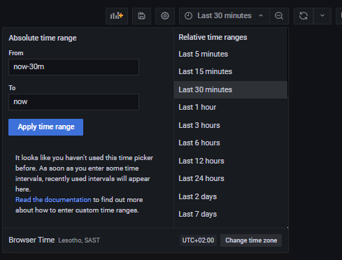Image resolution: width=342 pixels, height=260 pixels.
Task: Click the 'Lesotho, SAST' time zone text
Action: [x=79, y=240]
